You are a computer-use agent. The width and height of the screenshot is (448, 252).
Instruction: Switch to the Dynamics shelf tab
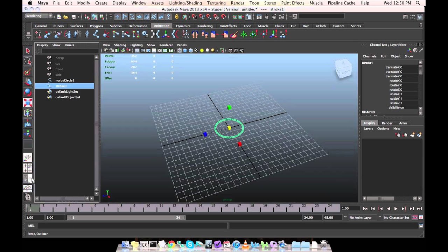[x=183, y=26]
